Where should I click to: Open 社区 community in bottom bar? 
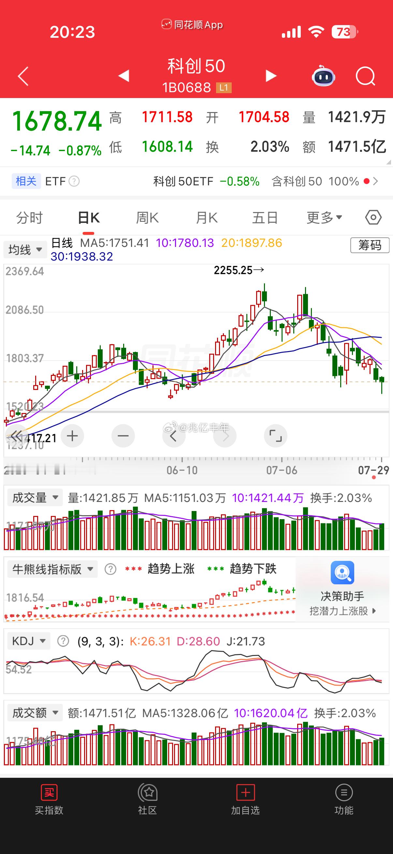point(147,799)
